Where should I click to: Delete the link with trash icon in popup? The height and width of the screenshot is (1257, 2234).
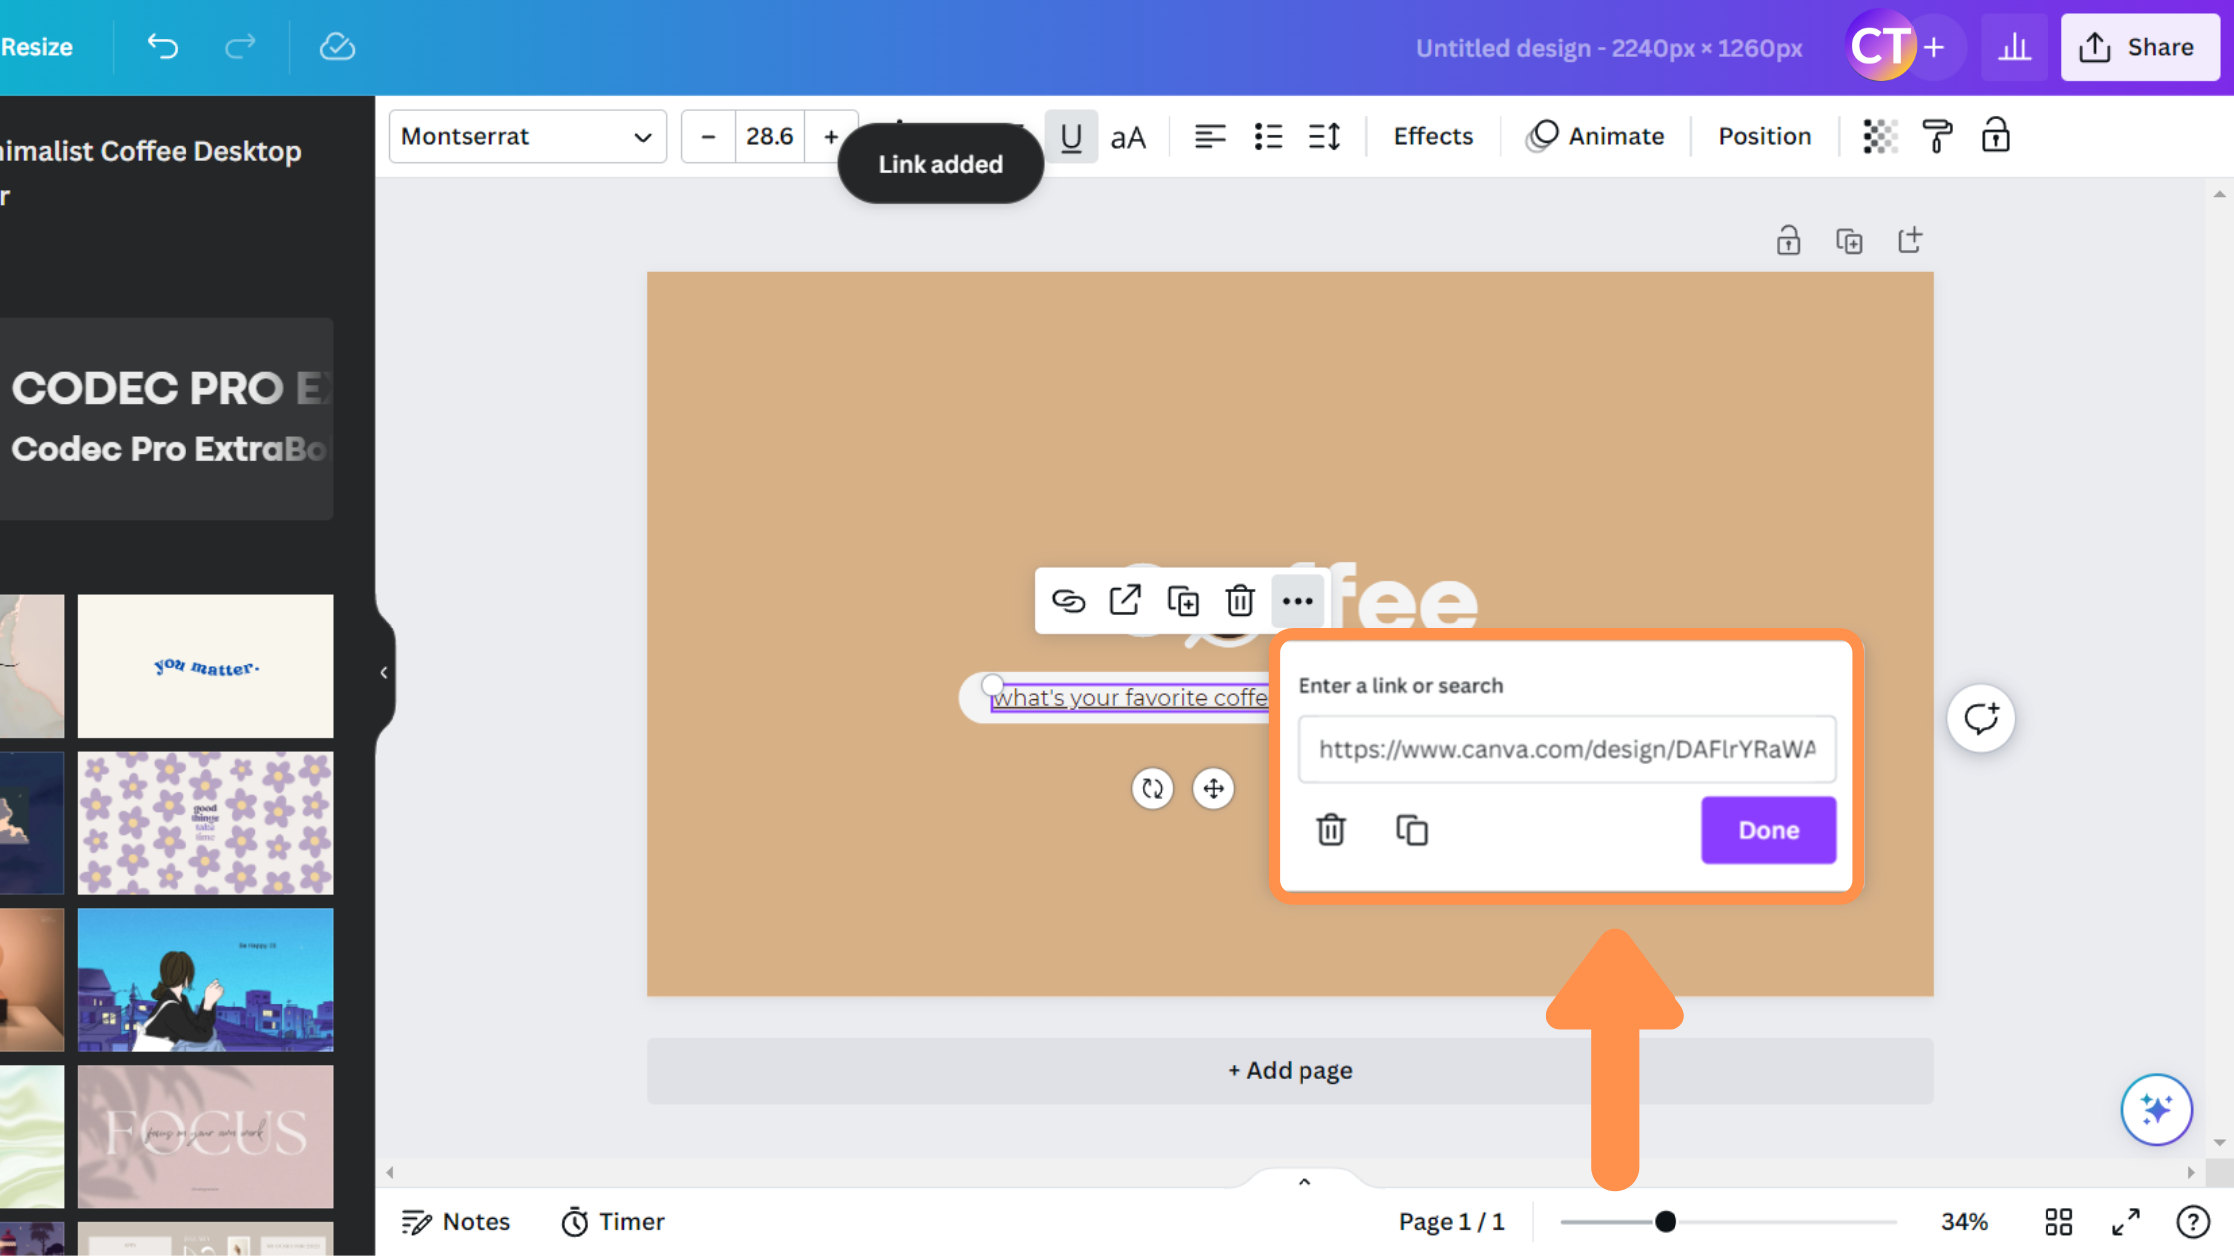point(1331,830)
